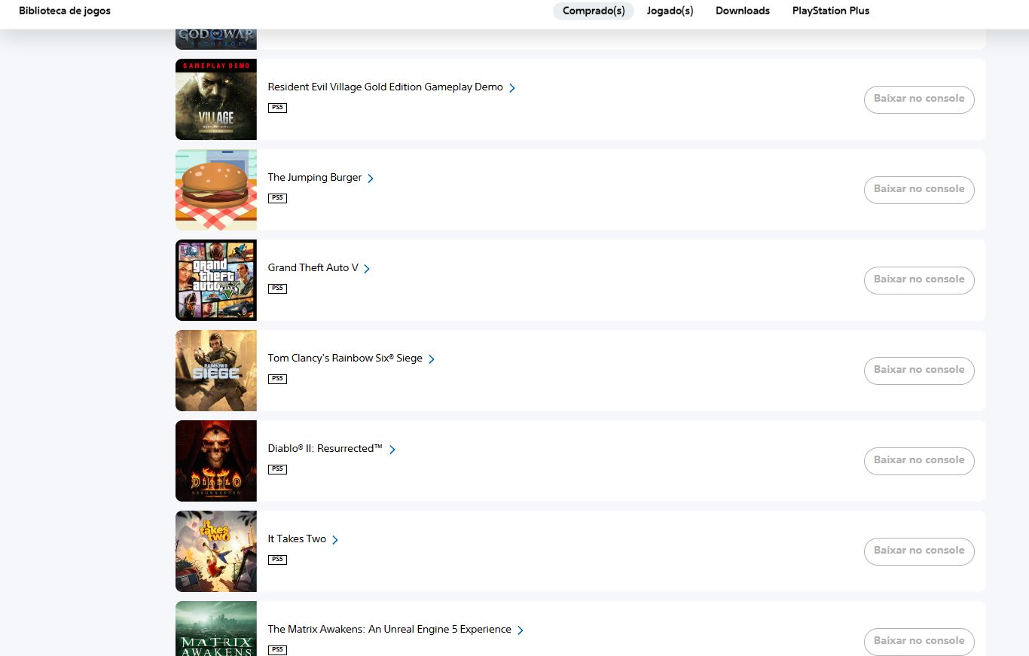Viewport: 1029px width, 656px height.
Task: Click chevron next to Rainbow Six Siege
Action: [432, 359]
